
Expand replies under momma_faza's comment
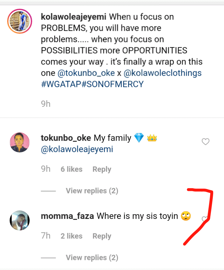(x=92, y=258)
